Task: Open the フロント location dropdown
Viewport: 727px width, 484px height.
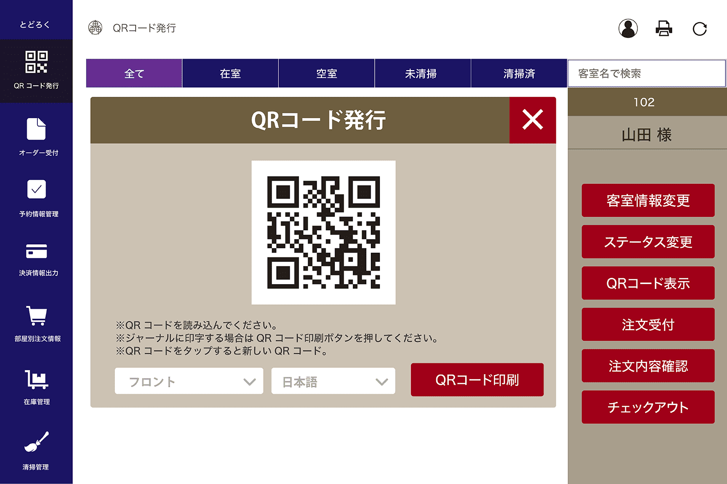Action: pos(189,381)
